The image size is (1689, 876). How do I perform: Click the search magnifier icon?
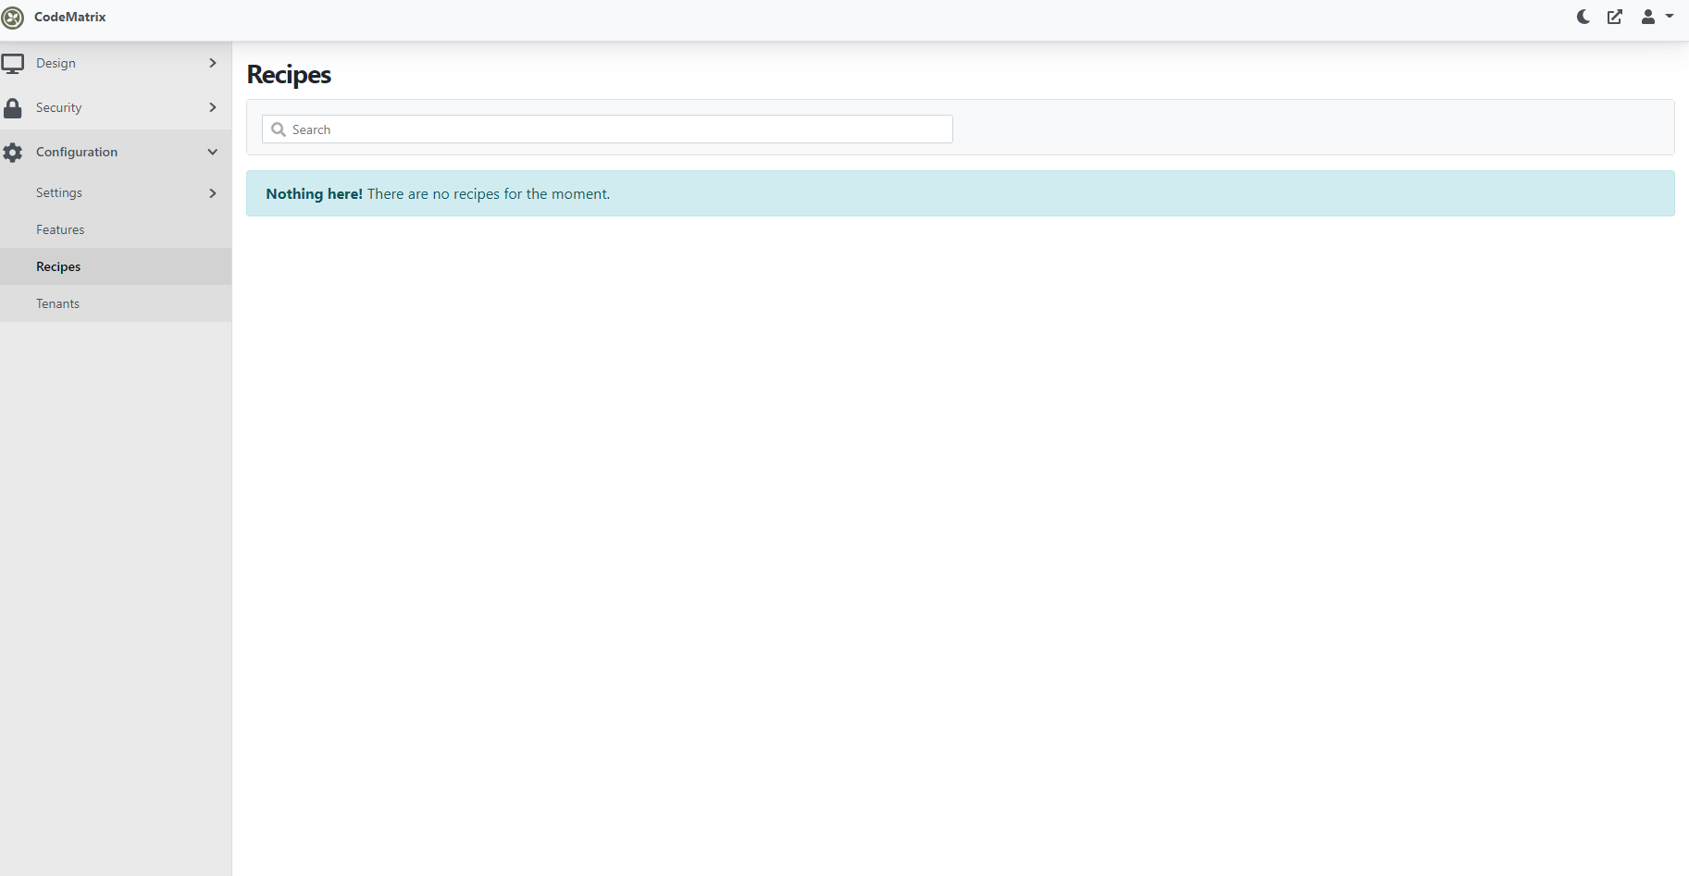(x=279, y=129)
